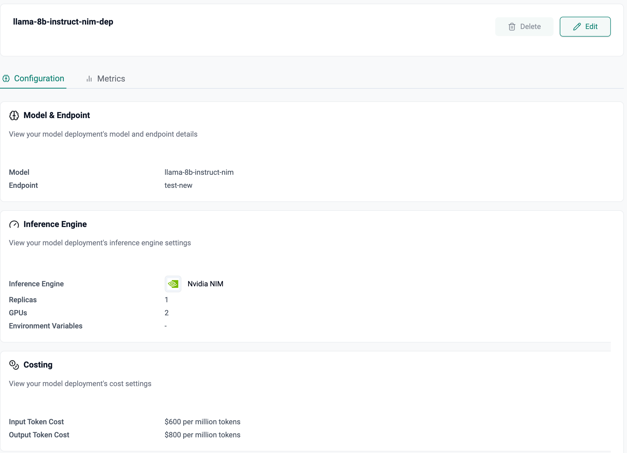
Task: Click the llama-8b-instruct-nim model value
Action: pyautogui.click(x=199, y=172)
